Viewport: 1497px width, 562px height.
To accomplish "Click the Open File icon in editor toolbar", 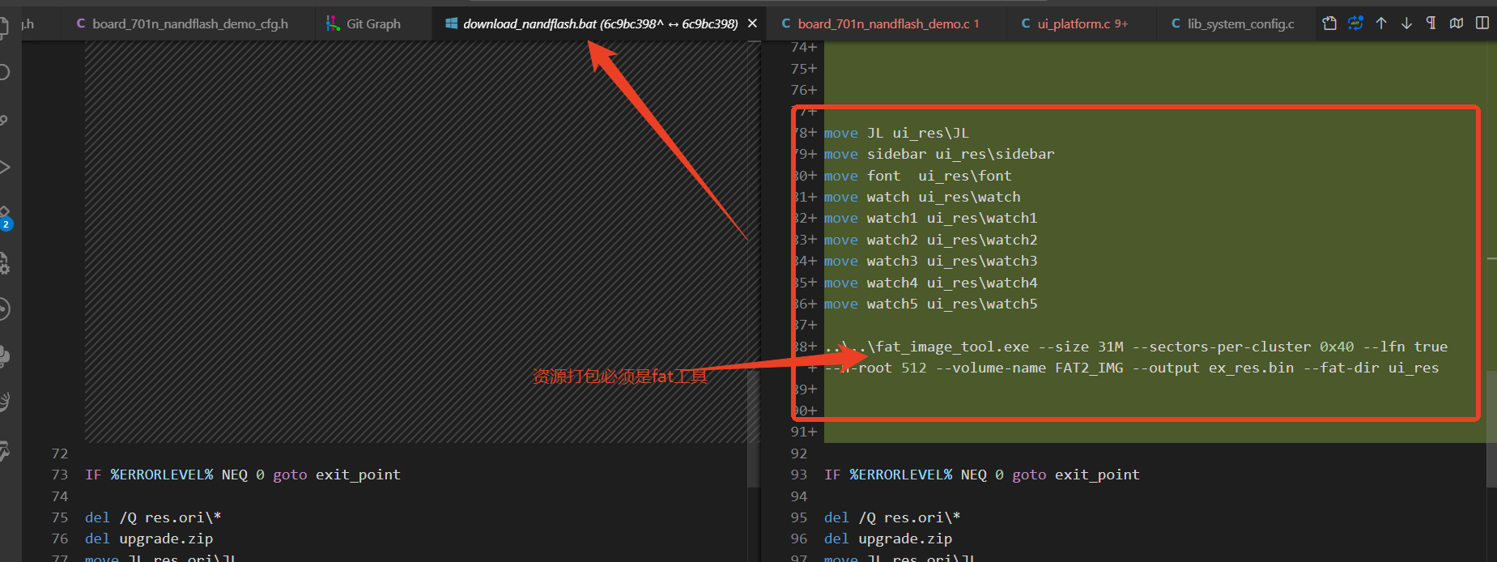I will [1329, 23].
